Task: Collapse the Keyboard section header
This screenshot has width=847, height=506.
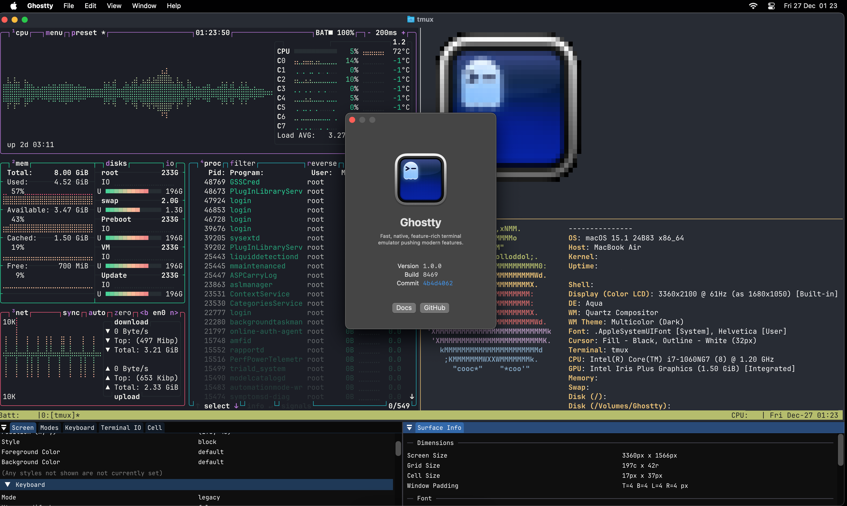Action: click(x=197, y=485)
